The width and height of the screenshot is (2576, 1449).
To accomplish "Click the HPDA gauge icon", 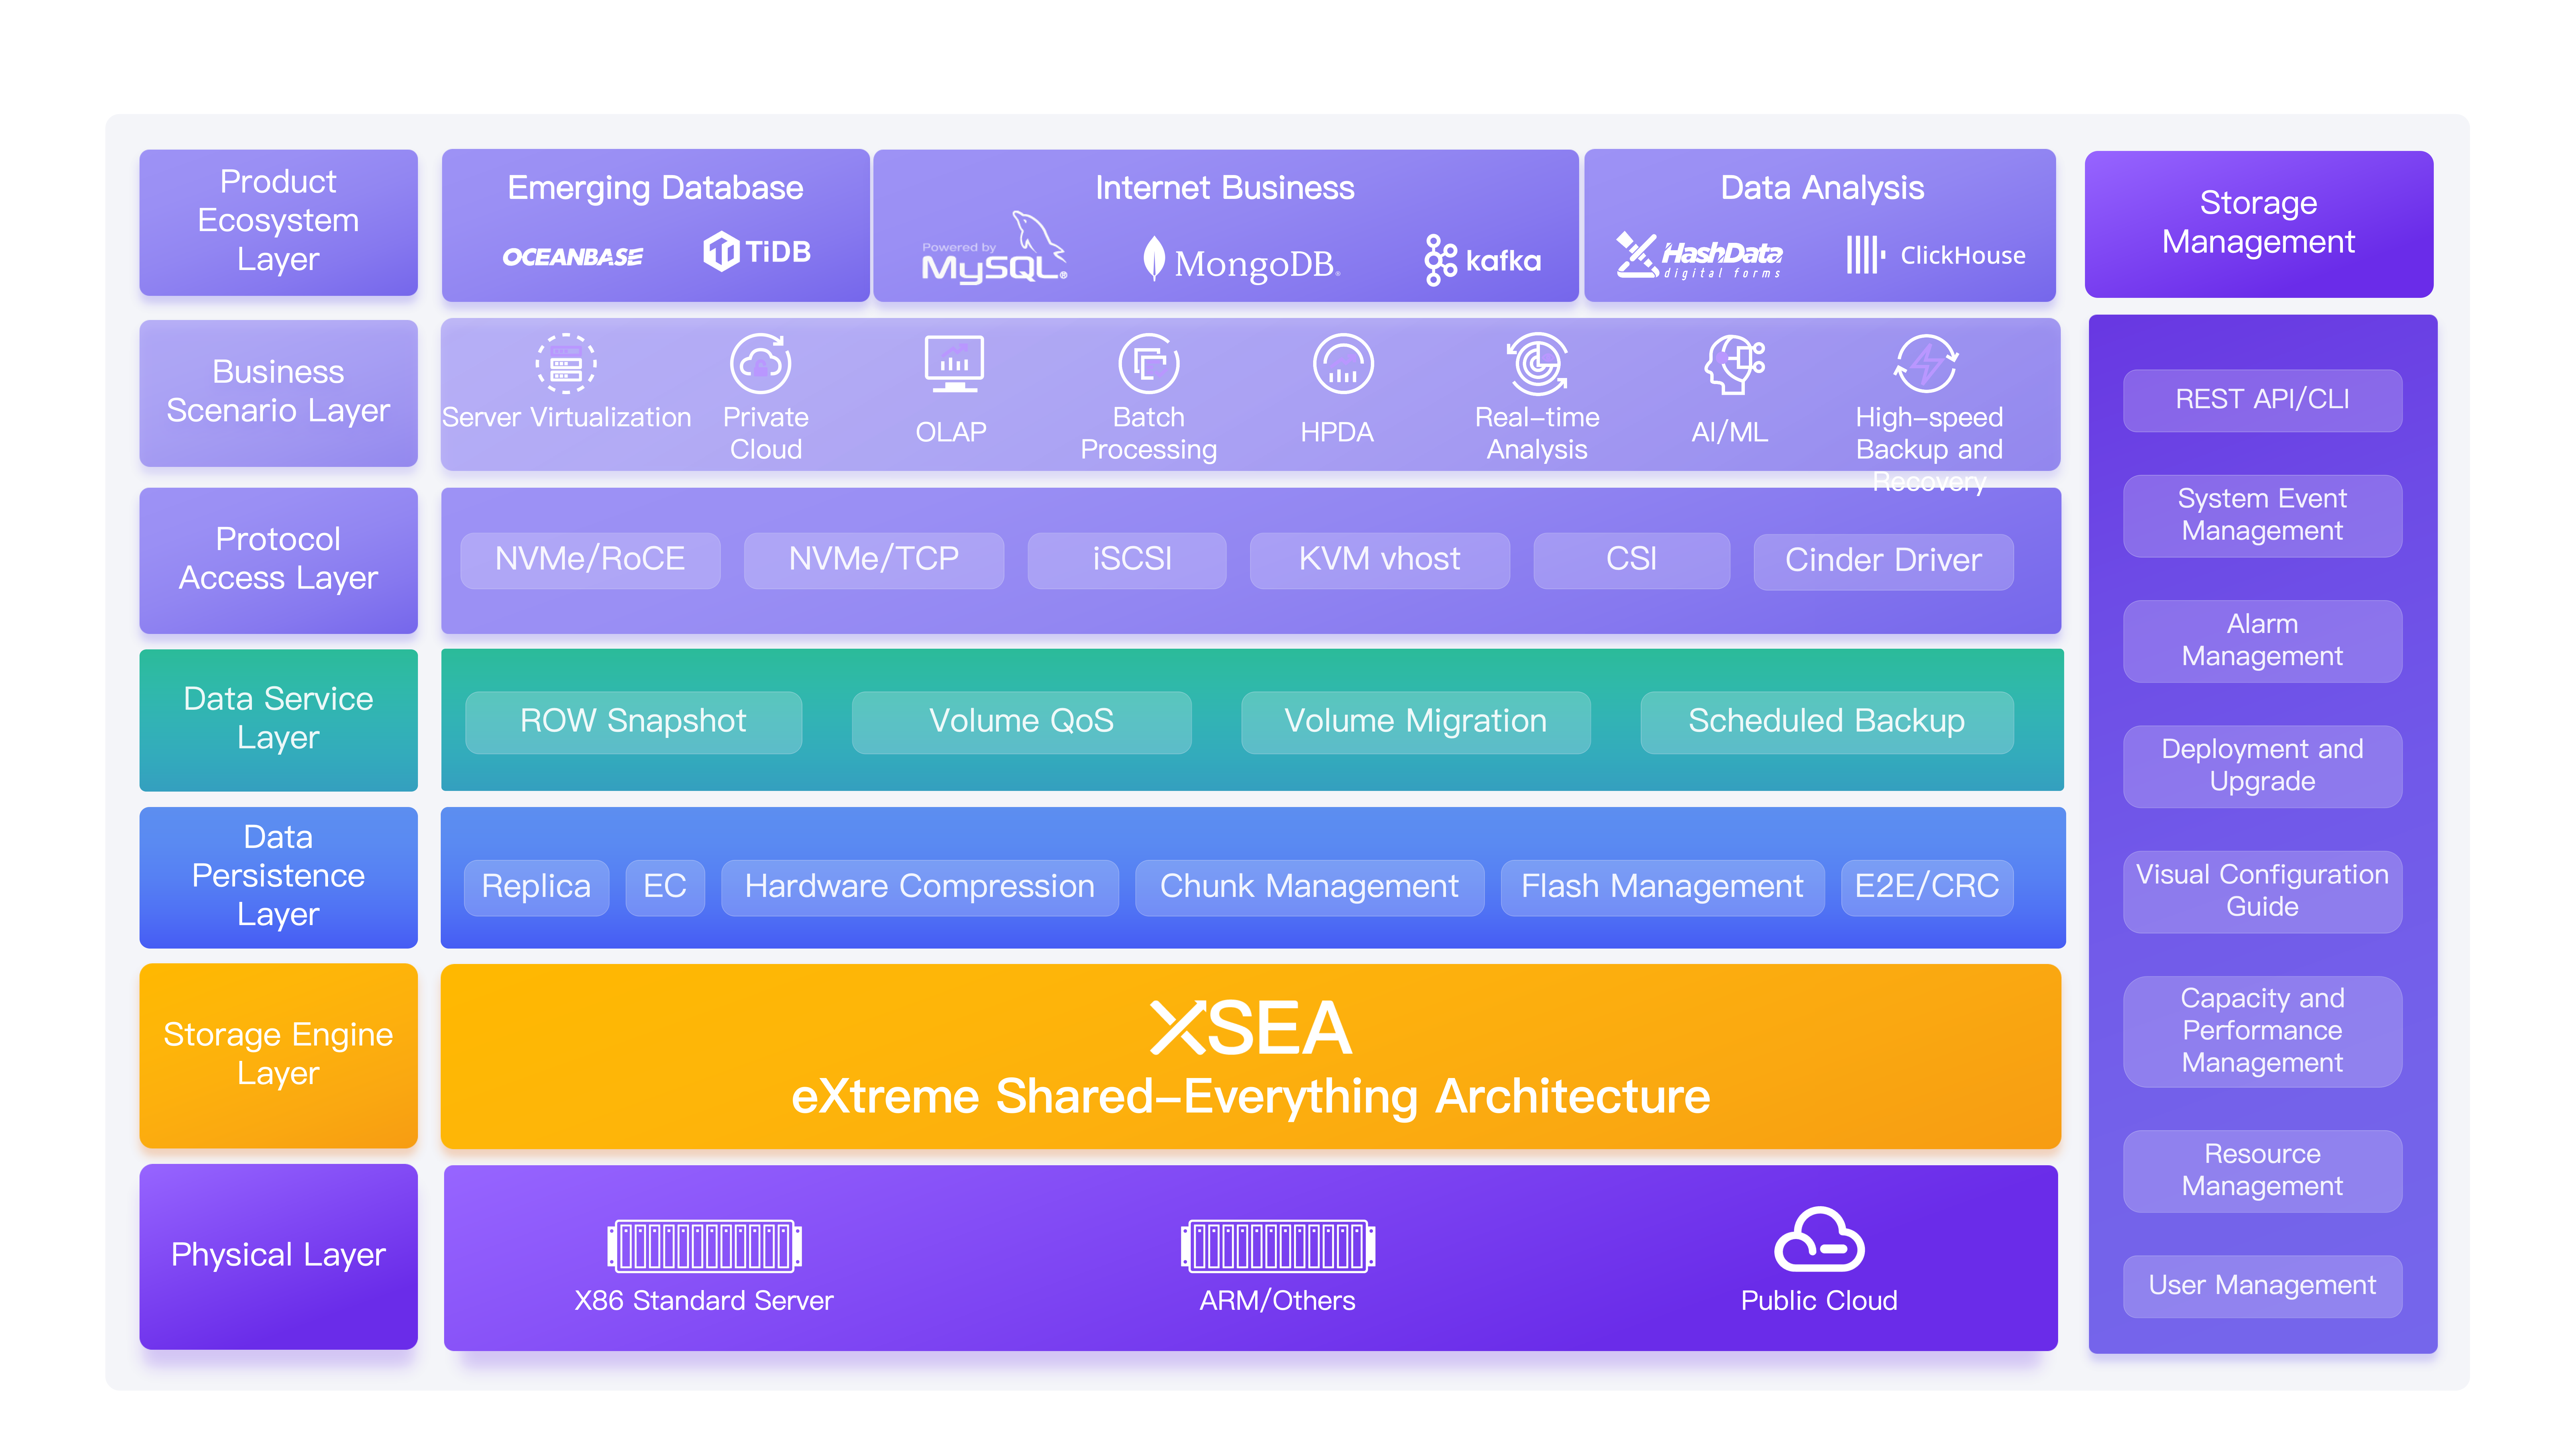I will (1343, 364).
